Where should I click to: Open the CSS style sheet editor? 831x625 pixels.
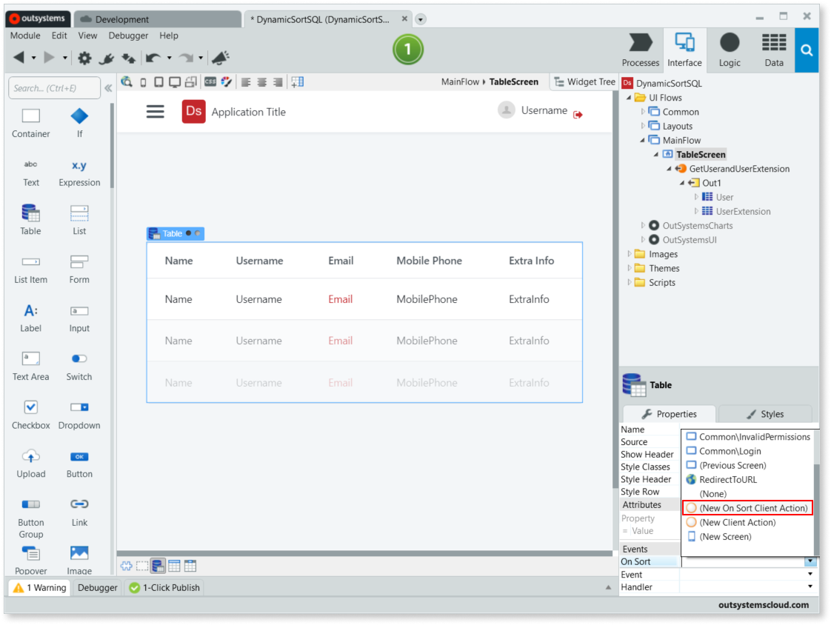coord(210,82)
